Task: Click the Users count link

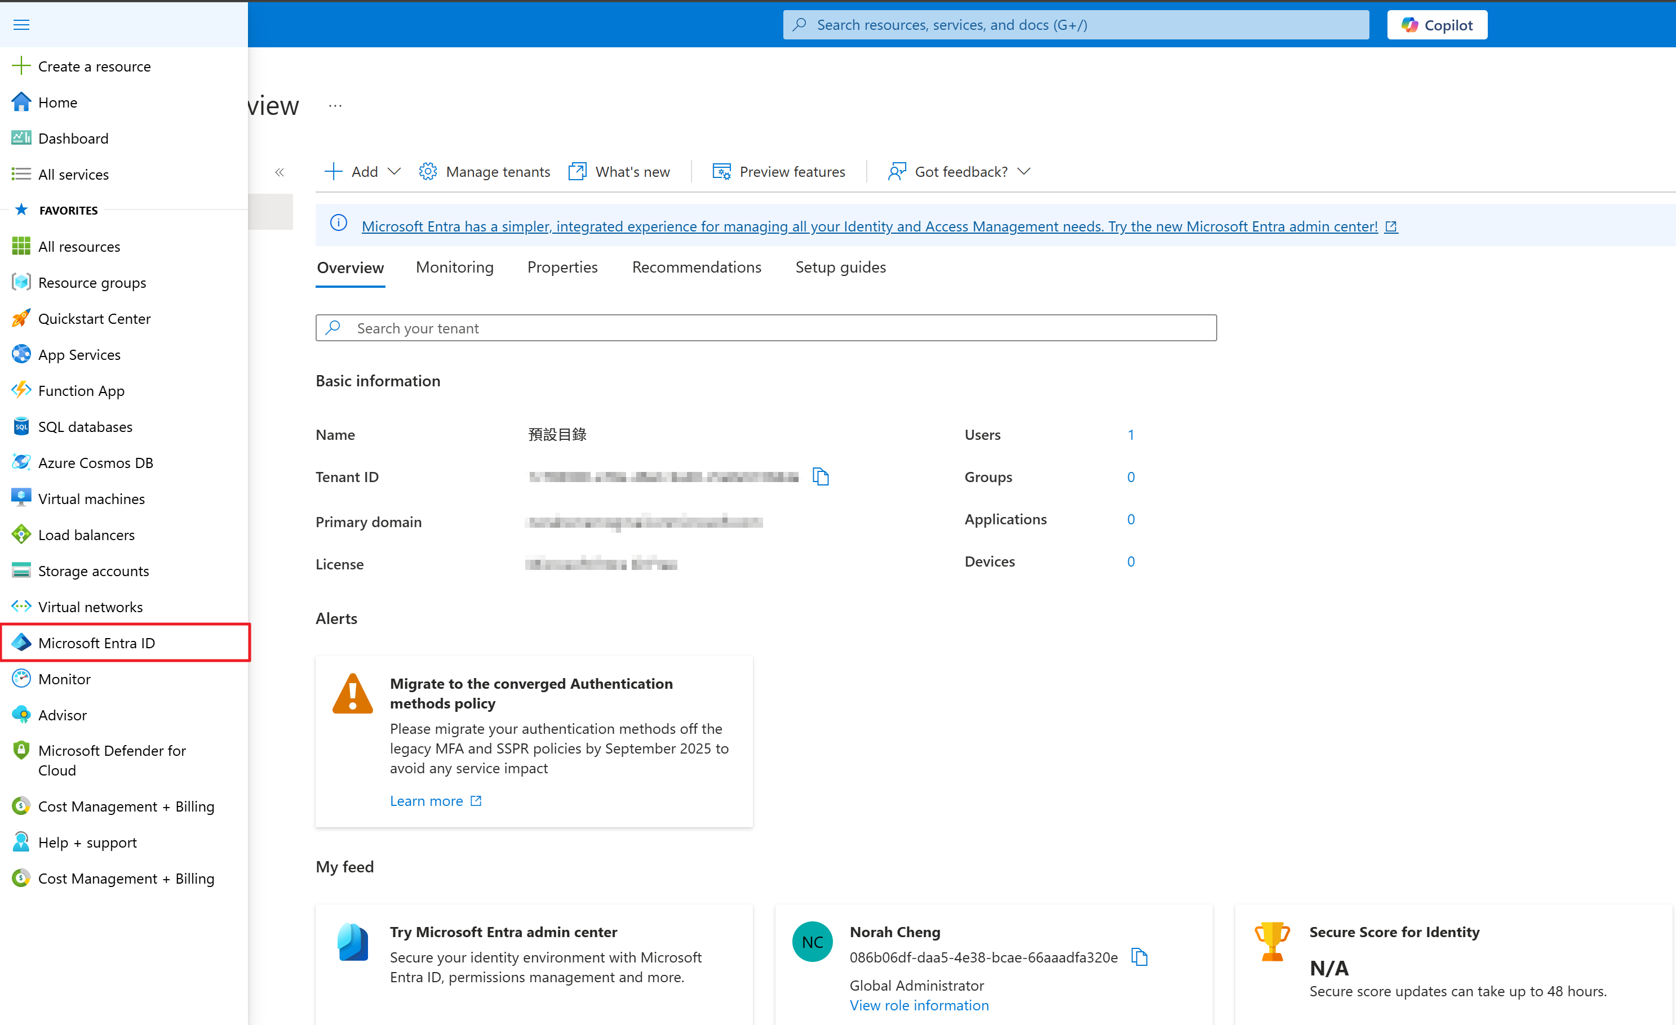Action: pos(1130,434)
